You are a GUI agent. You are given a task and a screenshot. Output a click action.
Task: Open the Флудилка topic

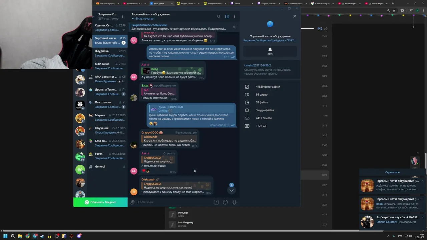coord(110,53)
